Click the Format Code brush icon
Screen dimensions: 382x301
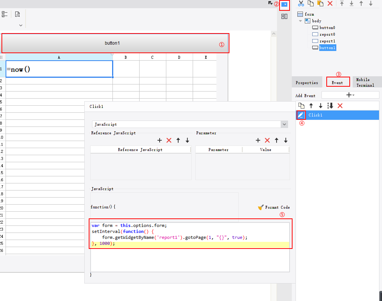click(x=261, y=207)
